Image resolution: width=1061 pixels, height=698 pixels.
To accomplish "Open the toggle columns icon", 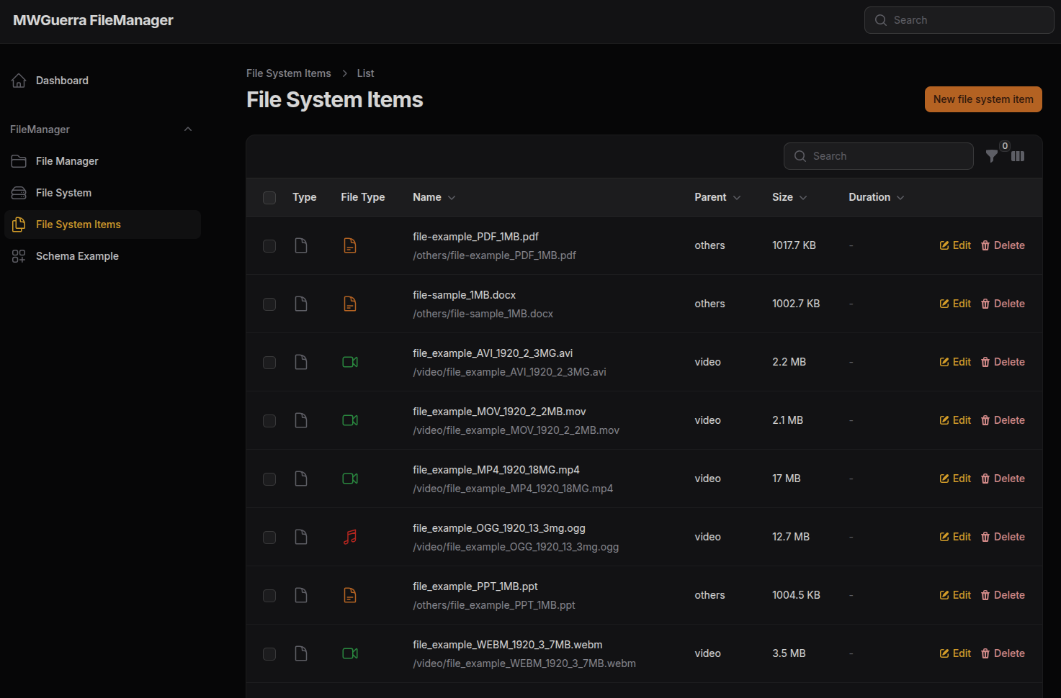I will click(1018, 156).
